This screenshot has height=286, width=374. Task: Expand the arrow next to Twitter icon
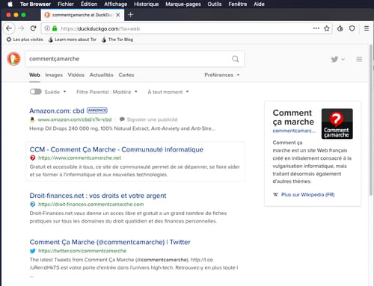coord(343,59)
